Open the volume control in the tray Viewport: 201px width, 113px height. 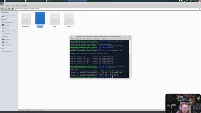tap(187, 1)
